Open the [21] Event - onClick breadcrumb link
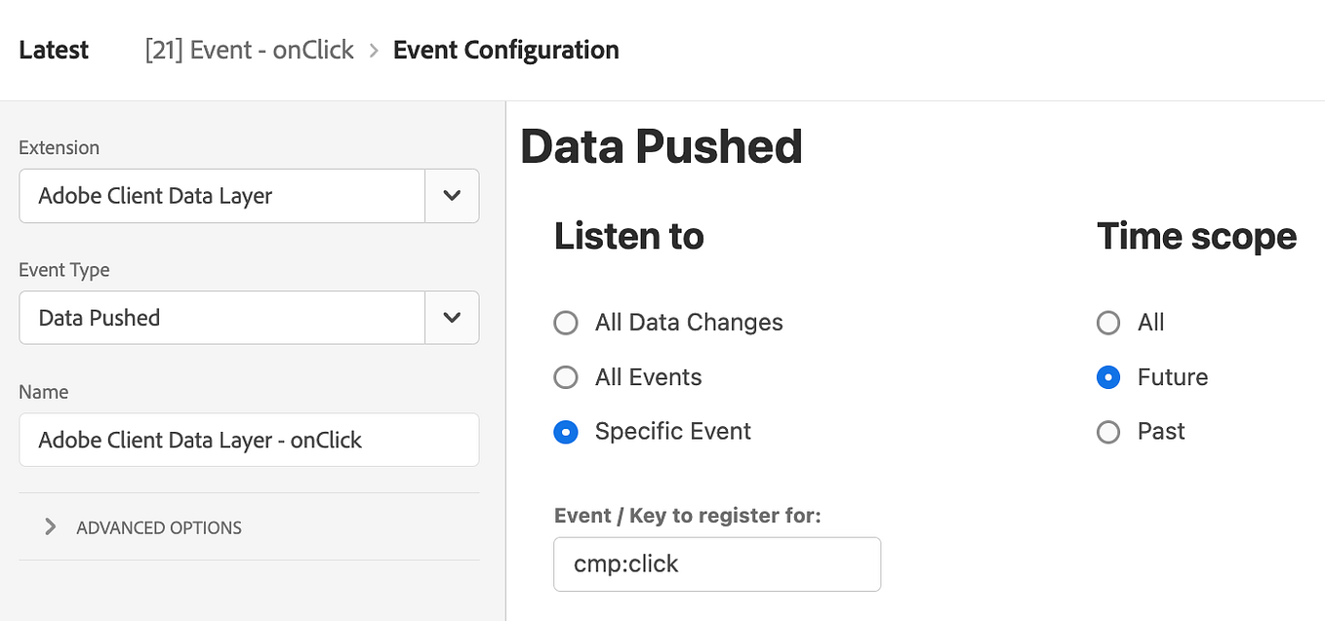 pos(249,50)
